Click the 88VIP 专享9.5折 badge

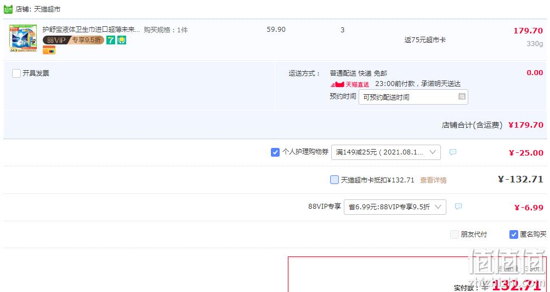pyautogui.click(x=73, y=40)
